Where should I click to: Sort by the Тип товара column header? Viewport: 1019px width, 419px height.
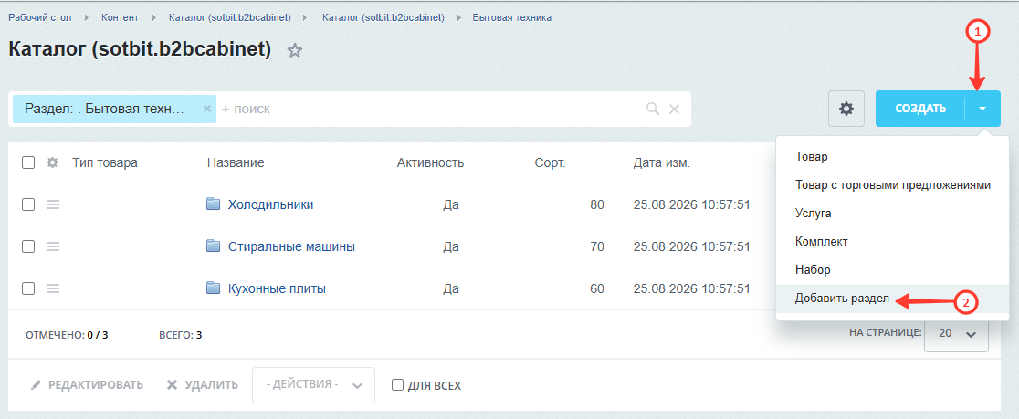(x=105, y=163)
